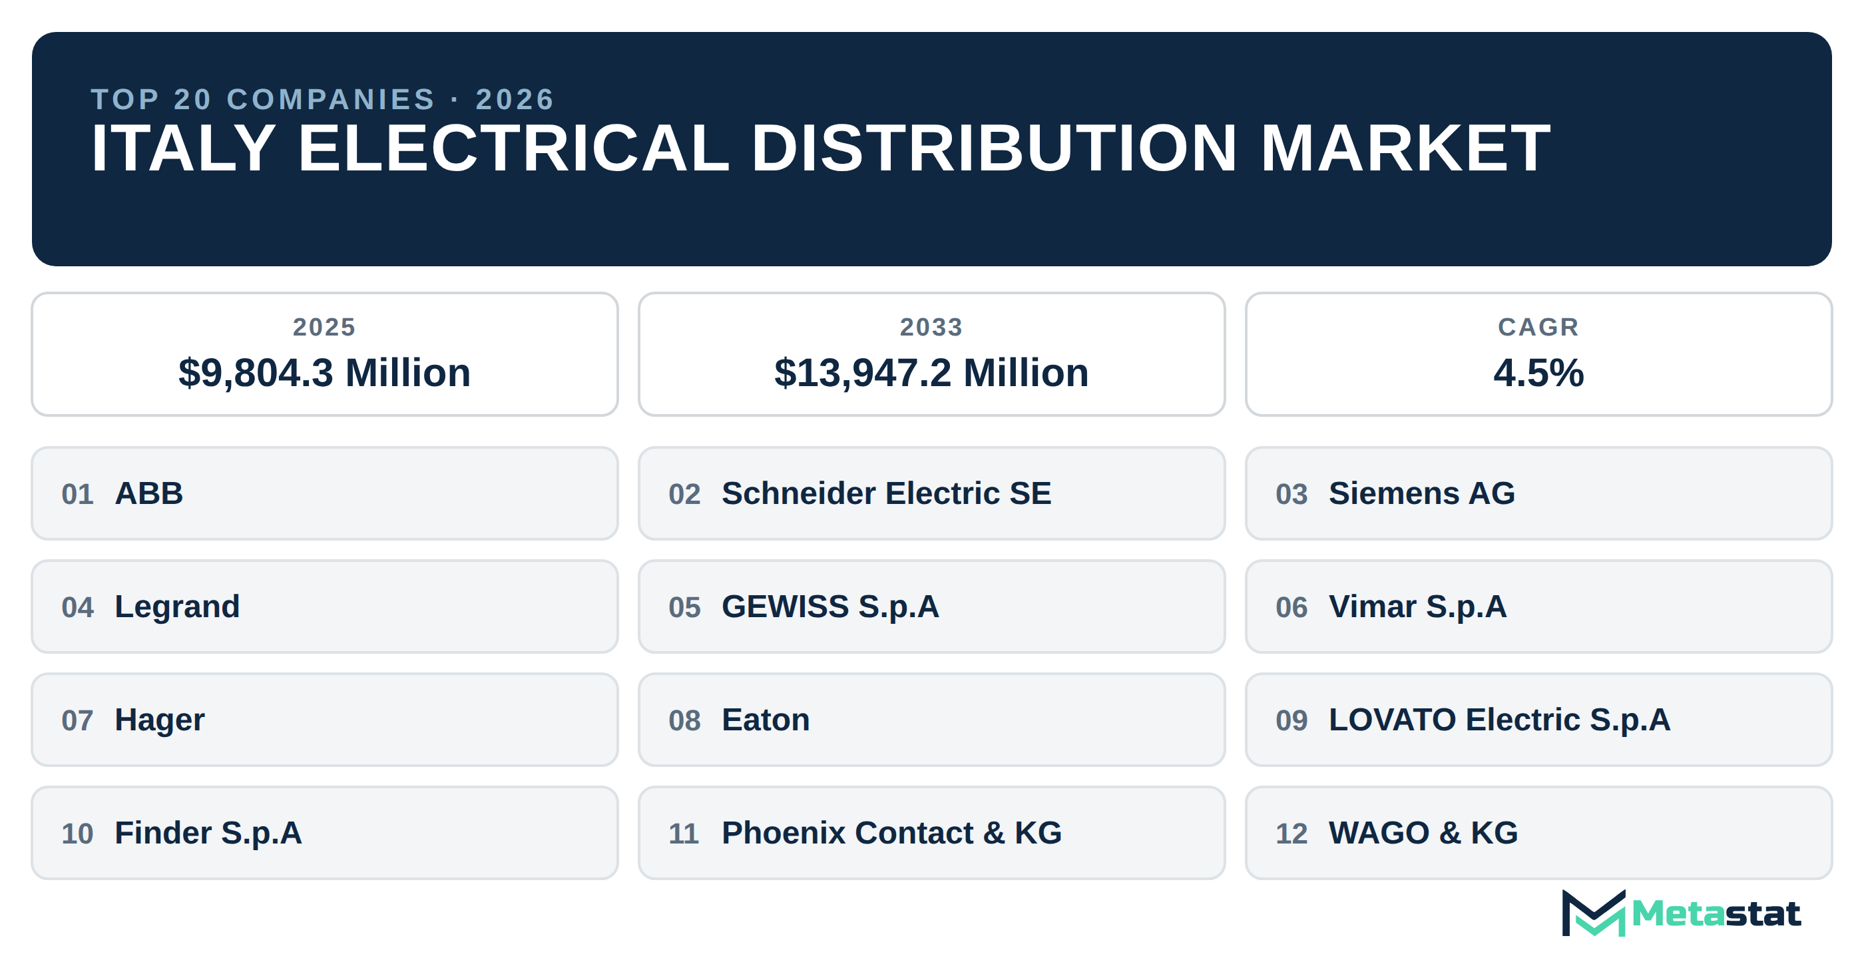Screen dimensions: 1864x972
Task: Select the LOVATO Electric S.p.A card
Action: pos(1538,720)
